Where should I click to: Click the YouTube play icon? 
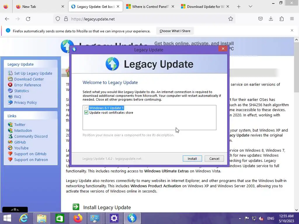(x=10, y=148)
